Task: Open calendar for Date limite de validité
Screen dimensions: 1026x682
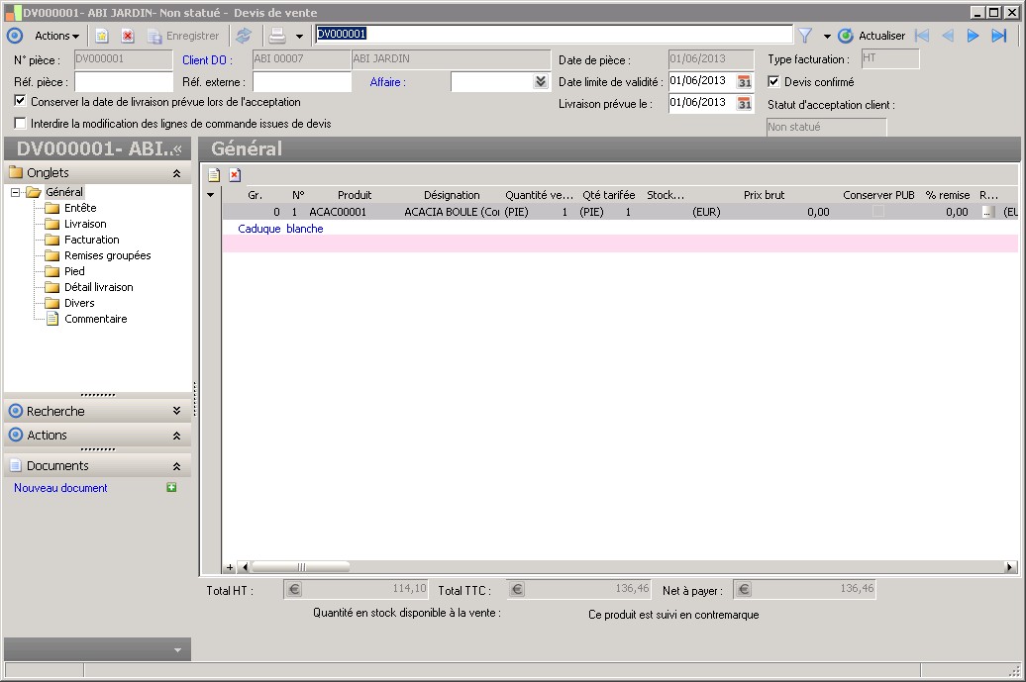Action: pyautogui.click(x=744, y=81)
